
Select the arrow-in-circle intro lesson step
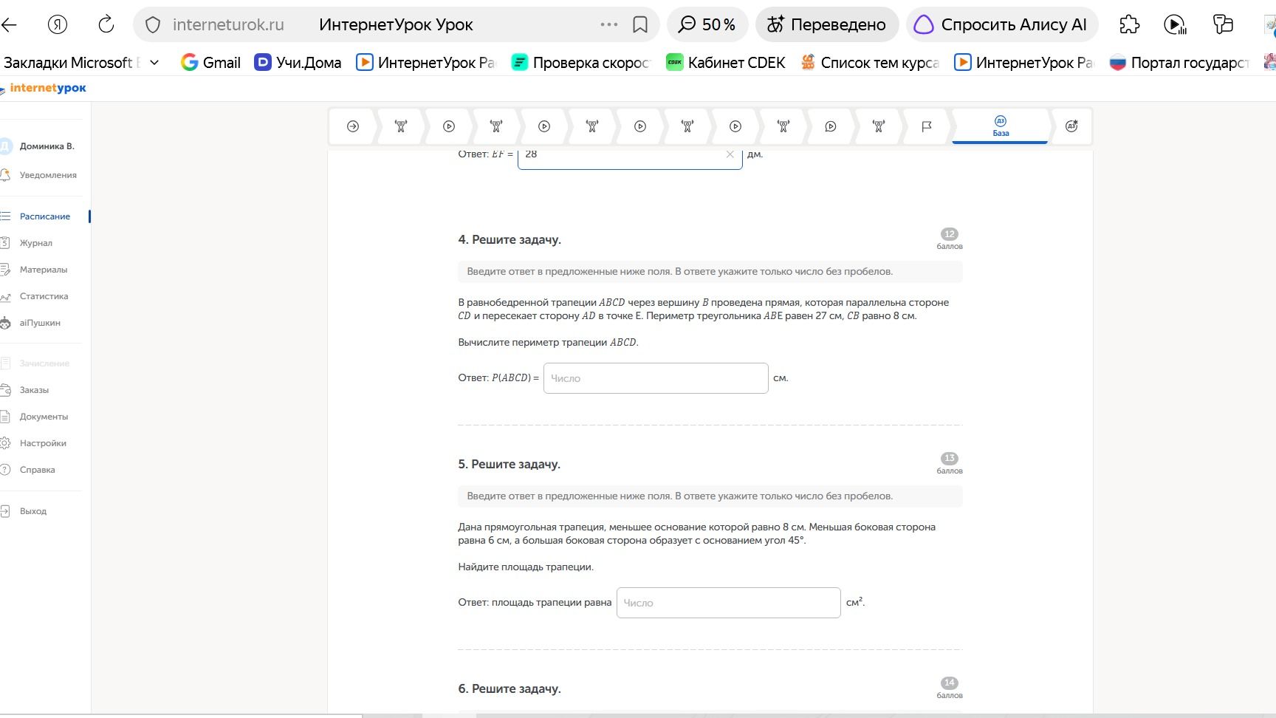[x=353, y=126]
